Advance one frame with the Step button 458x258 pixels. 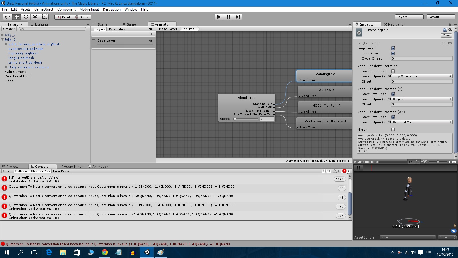coord(238,17)
